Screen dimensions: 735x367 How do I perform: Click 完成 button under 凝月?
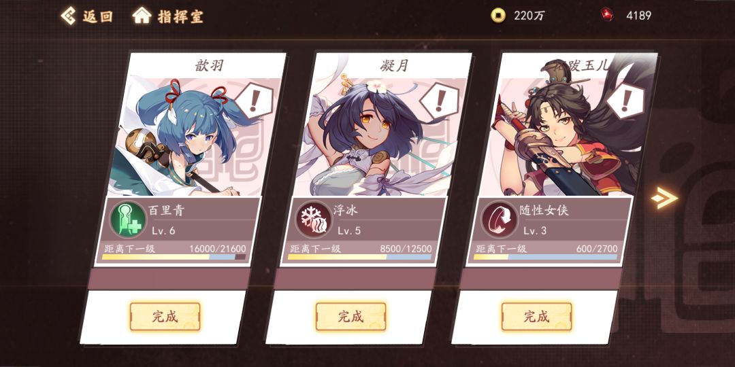tap(350, 317)
